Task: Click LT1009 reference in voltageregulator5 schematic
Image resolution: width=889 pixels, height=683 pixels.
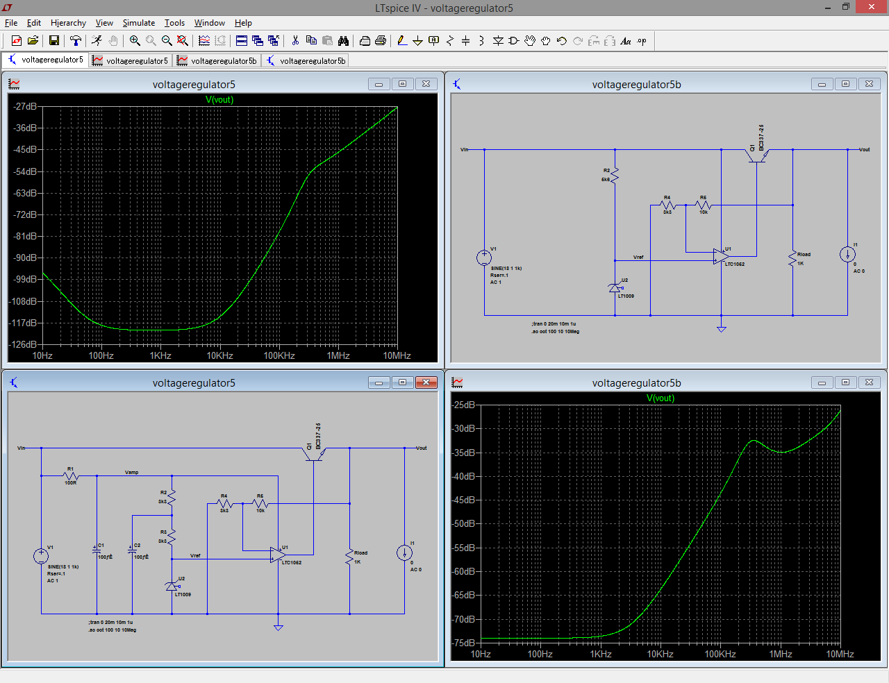Action: tap(172, 587)
